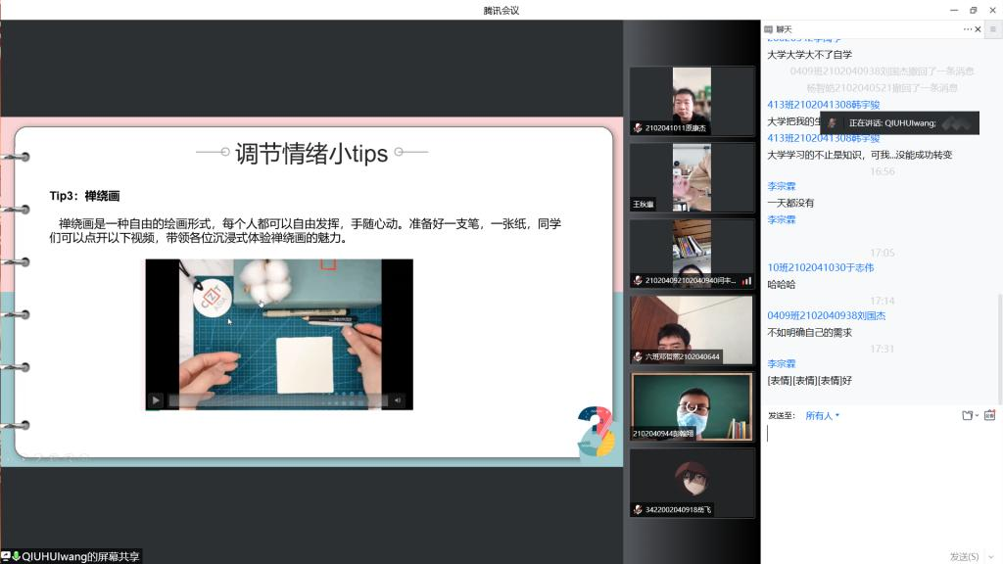Open the chat panel more options (…)

[967, 29]
